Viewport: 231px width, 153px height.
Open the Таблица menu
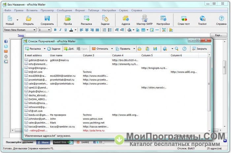[93, 10]
